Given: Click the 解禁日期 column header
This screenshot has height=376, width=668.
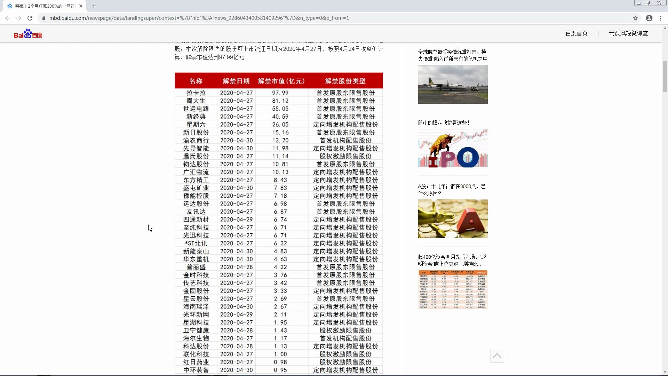Looking at the screenshot, I should 236,81.
